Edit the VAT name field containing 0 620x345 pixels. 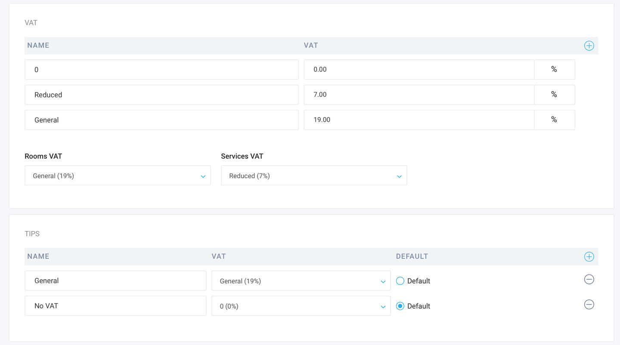click(x=161, y=69)
